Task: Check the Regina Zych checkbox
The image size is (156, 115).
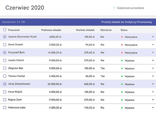Action: tap(5, 100)
